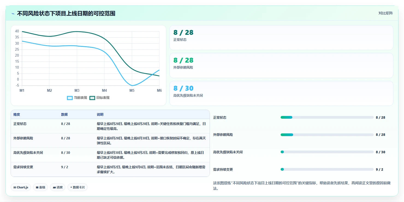The image size is (404, 202).
Task: Click the 高优先级缺陷未关闭 progress bar
Action: (327, 152)
